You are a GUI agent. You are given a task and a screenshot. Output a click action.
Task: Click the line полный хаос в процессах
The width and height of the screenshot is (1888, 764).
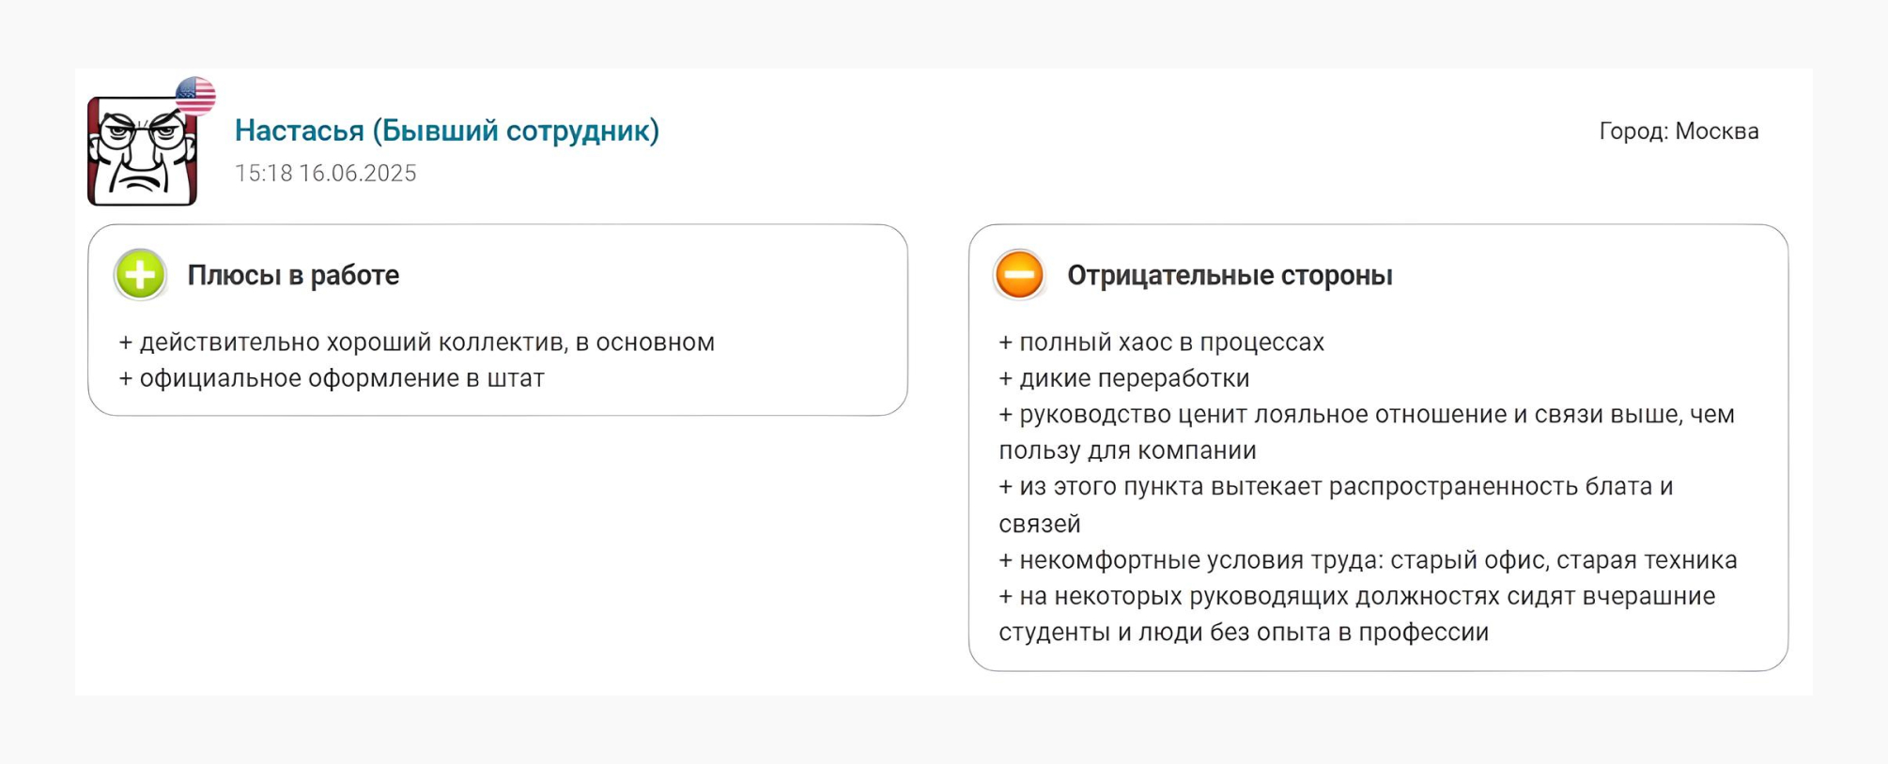pyautogui.click(x=1161, y=343)
